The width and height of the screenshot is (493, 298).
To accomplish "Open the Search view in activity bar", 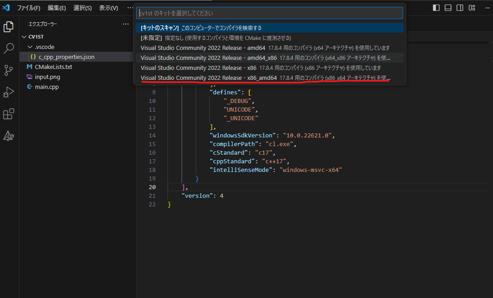I will (x=9, y=49).
